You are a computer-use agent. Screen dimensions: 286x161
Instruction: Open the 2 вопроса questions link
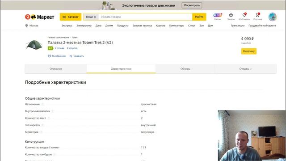click(x=72, y=48)
